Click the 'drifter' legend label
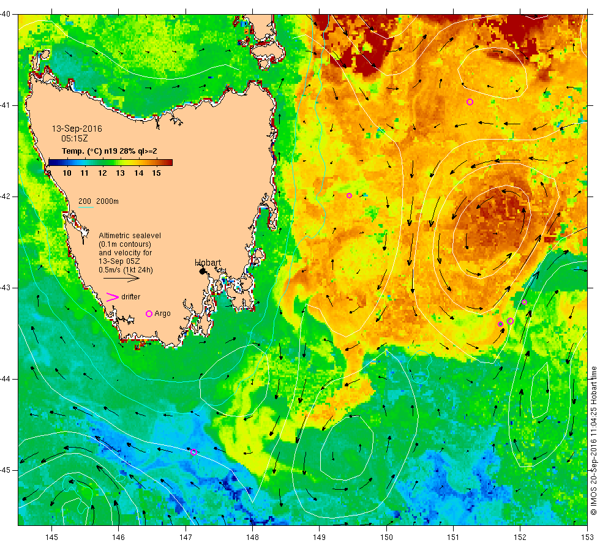The image size is (600, 551). pyautogui.click(x=130, y=297)
